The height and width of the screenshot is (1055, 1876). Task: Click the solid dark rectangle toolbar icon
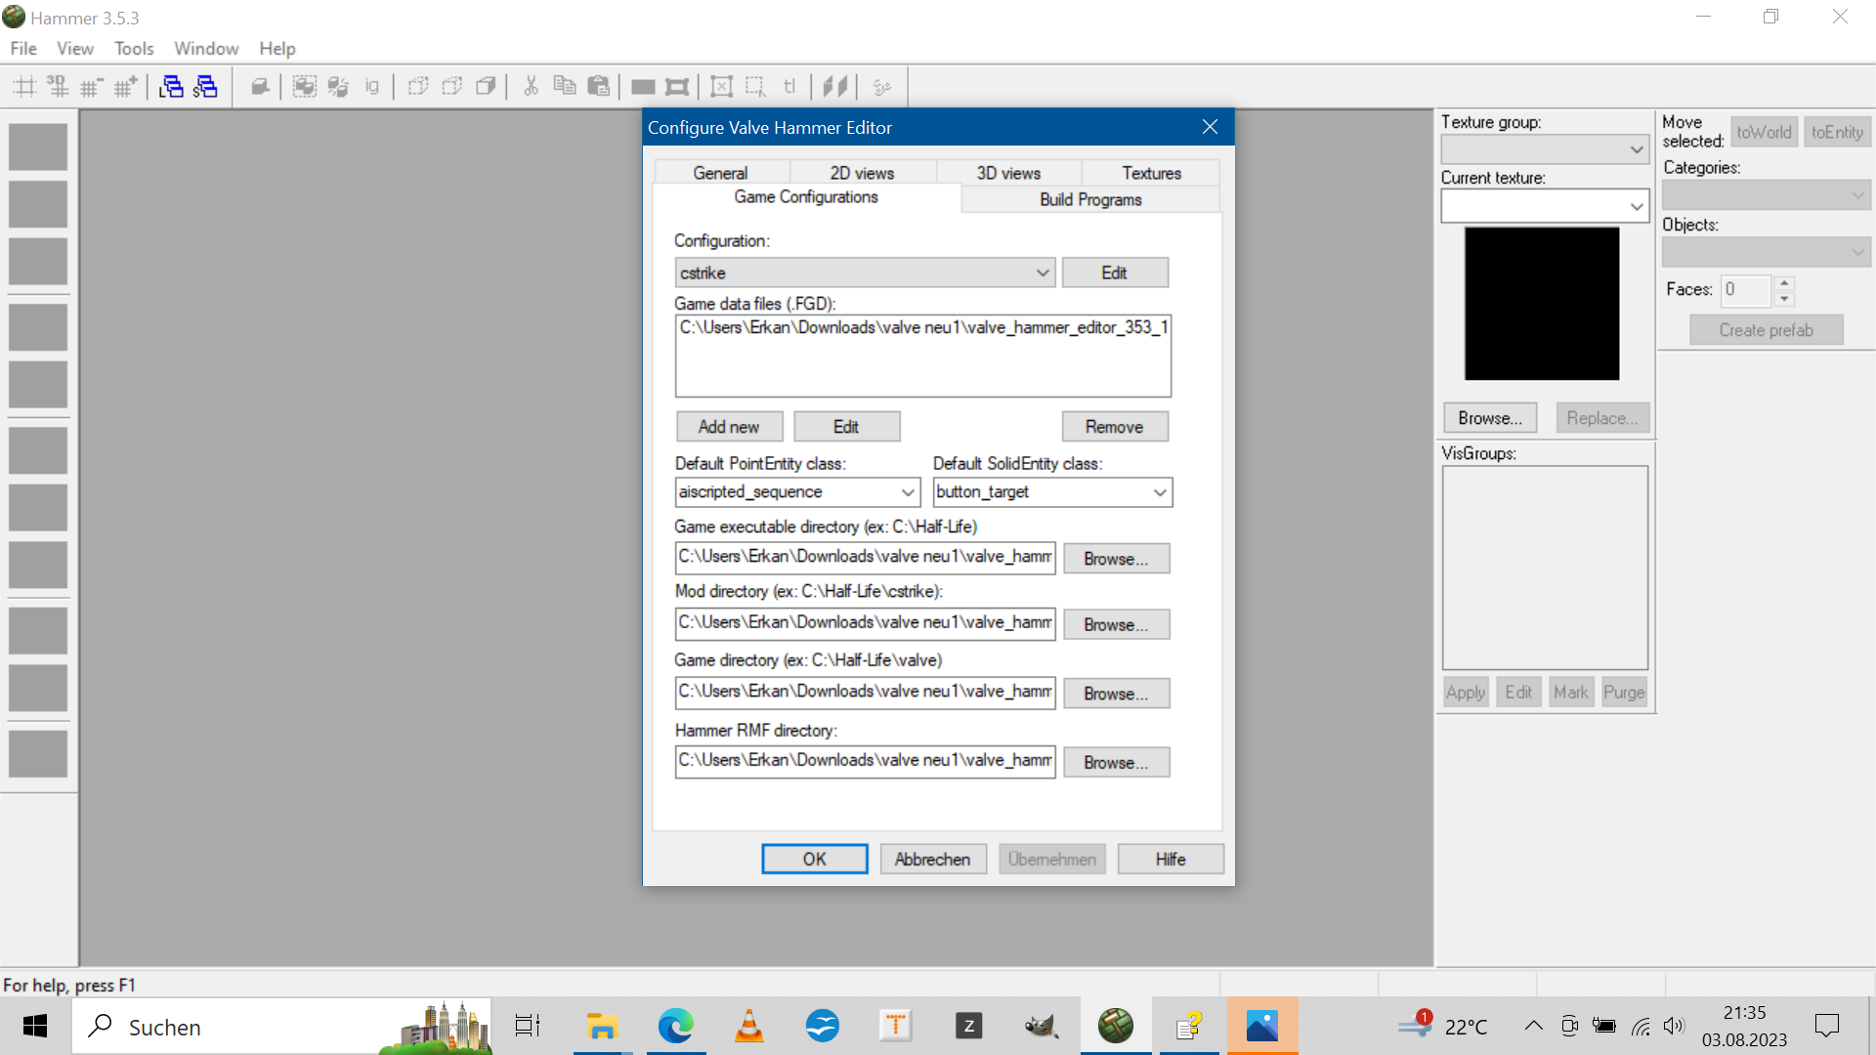643,87
